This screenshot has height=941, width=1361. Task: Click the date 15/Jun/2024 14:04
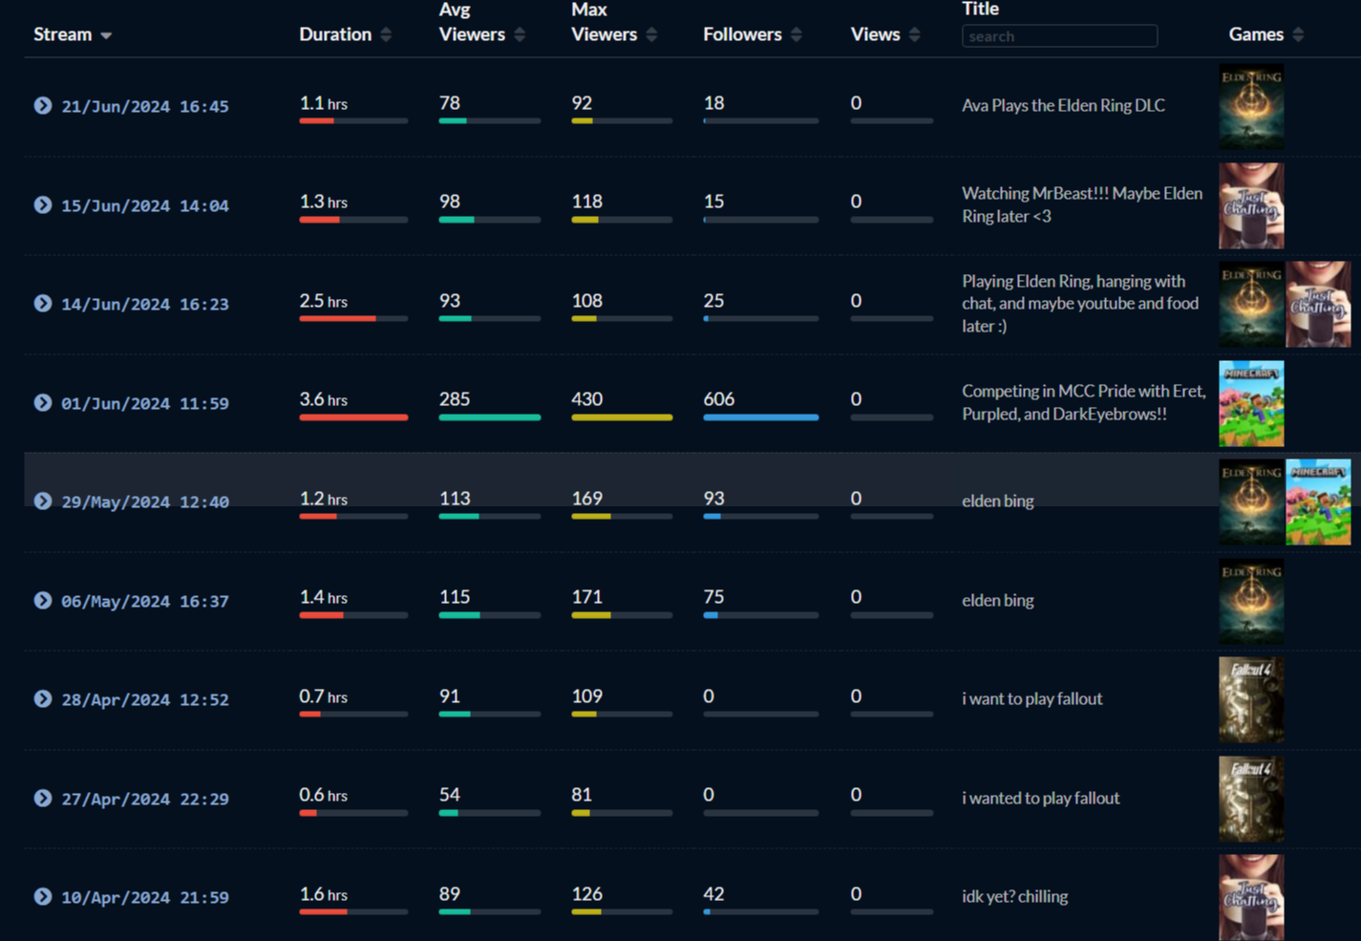145,205
